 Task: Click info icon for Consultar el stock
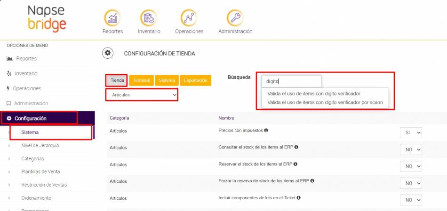296,147
